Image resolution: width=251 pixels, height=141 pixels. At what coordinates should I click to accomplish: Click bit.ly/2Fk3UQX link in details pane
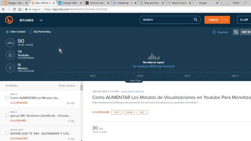pyautogui.click(x=101, y=112)
